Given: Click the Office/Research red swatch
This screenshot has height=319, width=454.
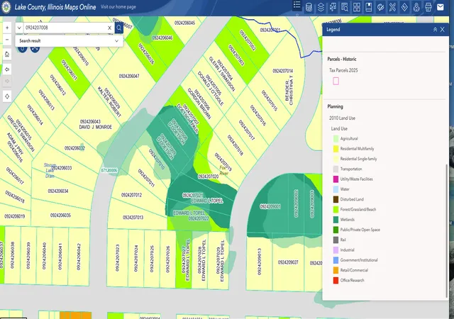Looking at the screenshot, I should (336, 281).
